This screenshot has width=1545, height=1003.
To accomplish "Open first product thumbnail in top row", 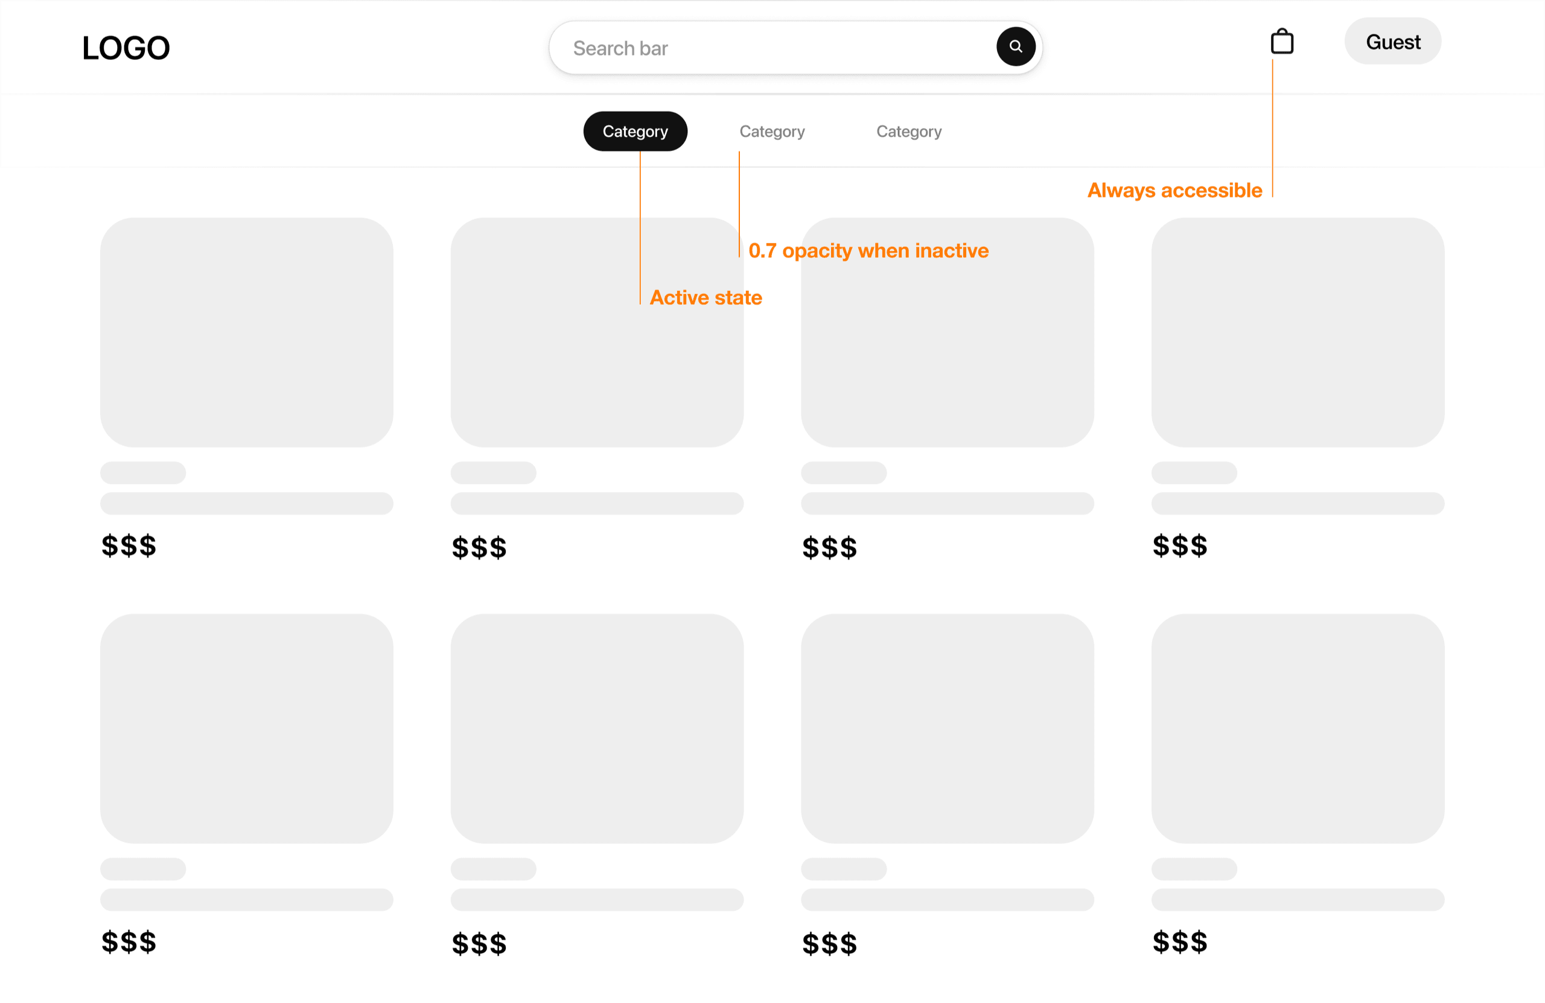I will 247,333.
